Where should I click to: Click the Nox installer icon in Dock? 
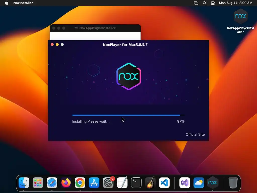[213, 183]
